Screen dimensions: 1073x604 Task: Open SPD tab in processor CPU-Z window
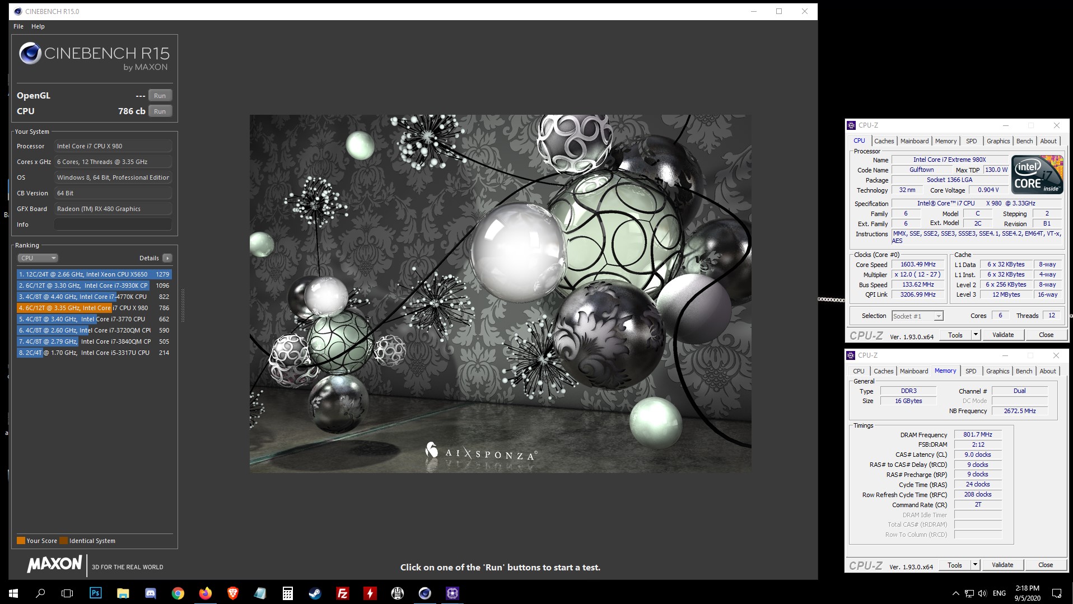click(971, 141)
